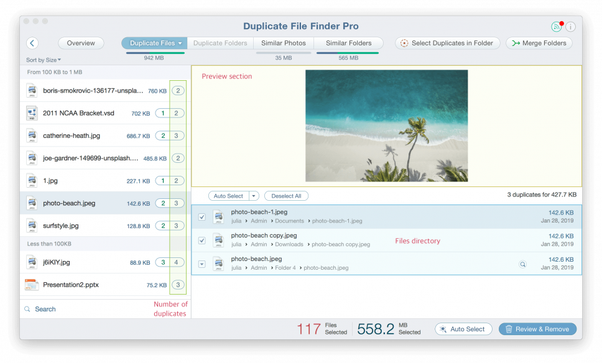Uncheck photo-beach-1.jpeg in the duplicates list
Image resolution: width=602 pixels, height=363 pixels.
(201, 216)
